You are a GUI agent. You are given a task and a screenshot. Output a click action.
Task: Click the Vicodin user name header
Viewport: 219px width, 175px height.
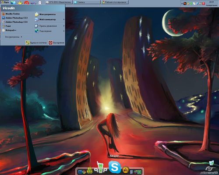[x=9, y=8]
